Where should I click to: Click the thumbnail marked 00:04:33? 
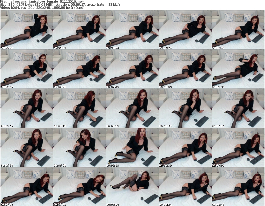[132, 108]
